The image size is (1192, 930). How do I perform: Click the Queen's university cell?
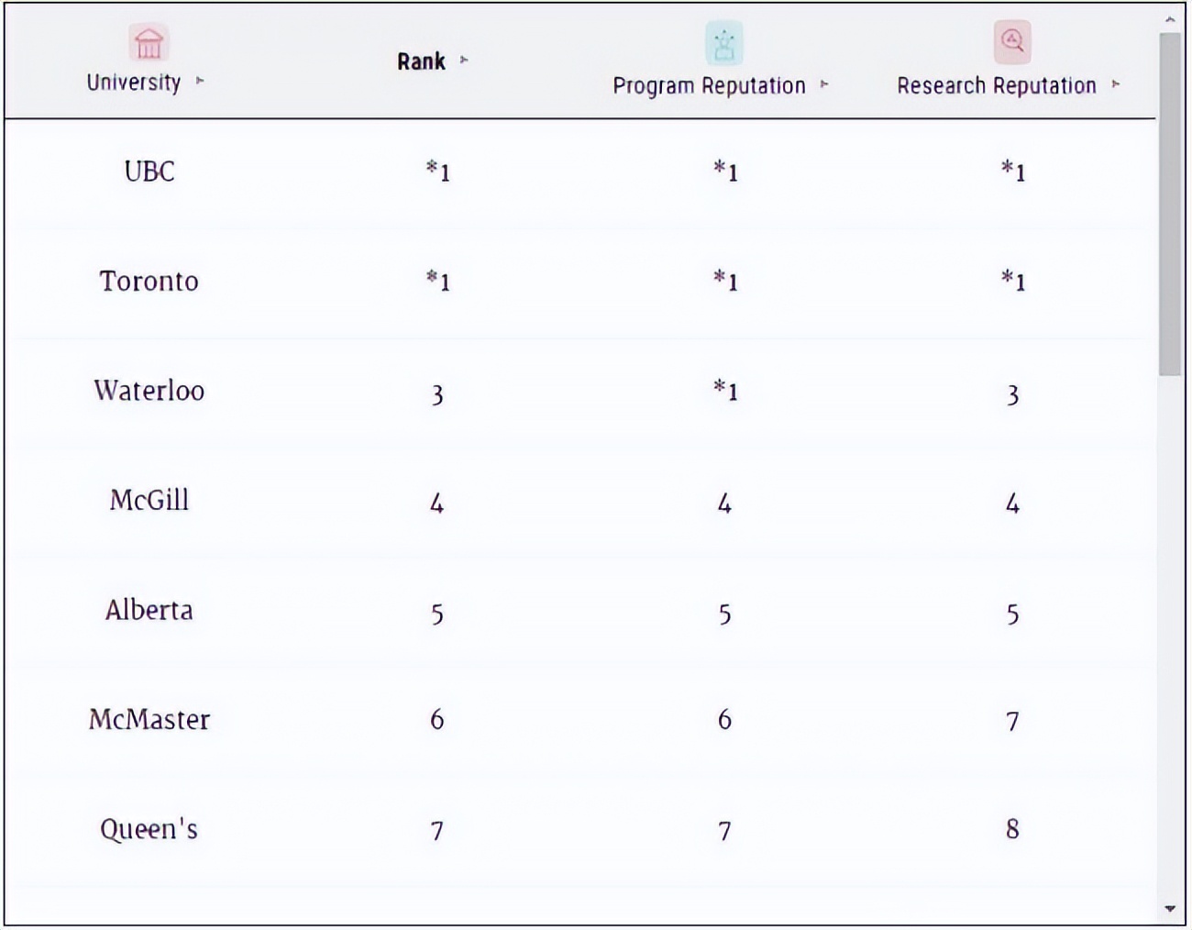149,829
